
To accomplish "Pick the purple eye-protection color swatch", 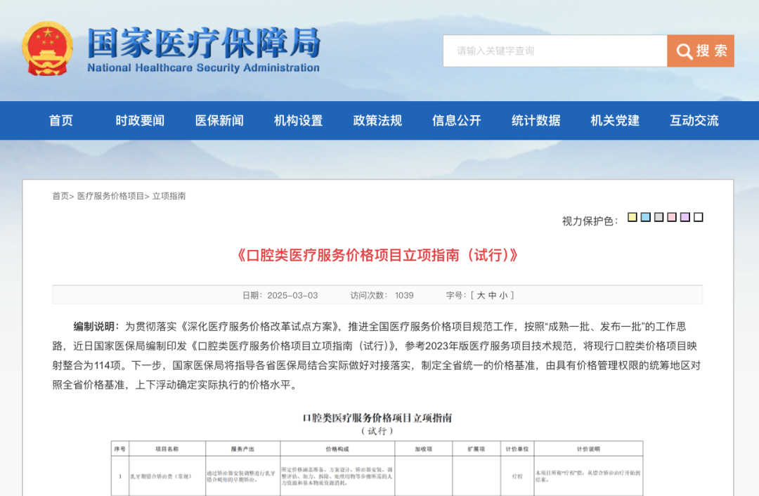I will click(685, 217).
